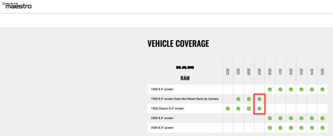
Task: Click 2016 checkmark for 1500 8.4" screen
Action: (291, 89)
